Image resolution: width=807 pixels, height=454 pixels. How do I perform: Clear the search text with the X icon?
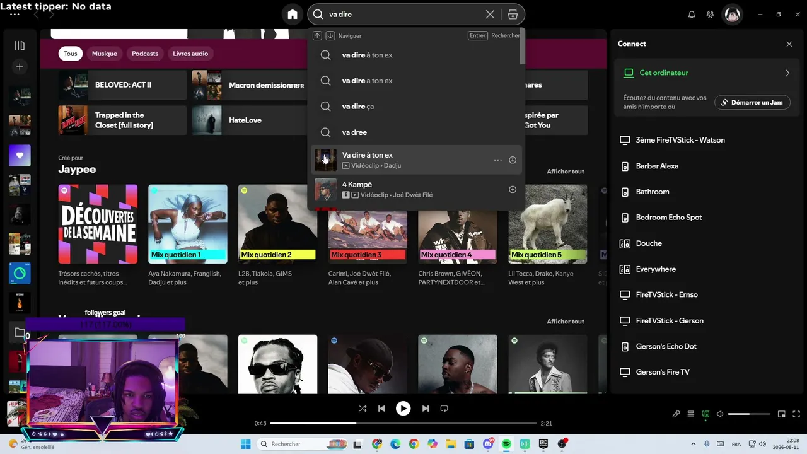[x=490, y=15]
